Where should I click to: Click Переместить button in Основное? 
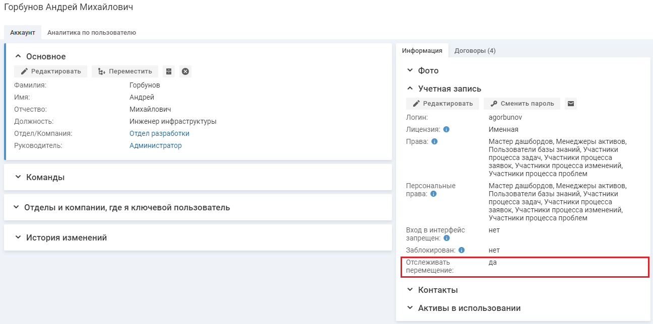(x=125, y=71)
